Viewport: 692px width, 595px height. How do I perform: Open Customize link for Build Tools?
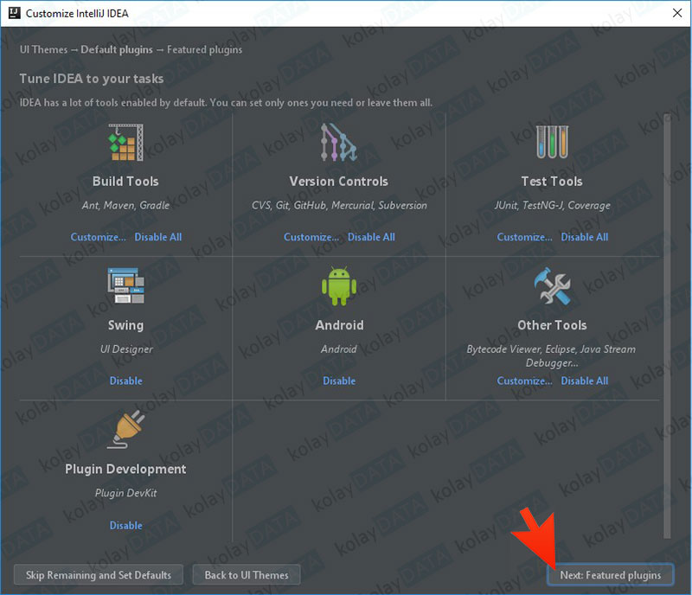pyautogui.click(x=98, y=237)
